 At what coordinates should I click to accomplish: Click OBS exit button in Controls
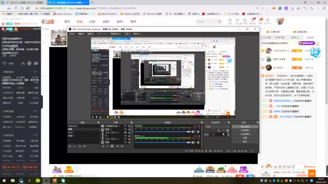(245, 141)
